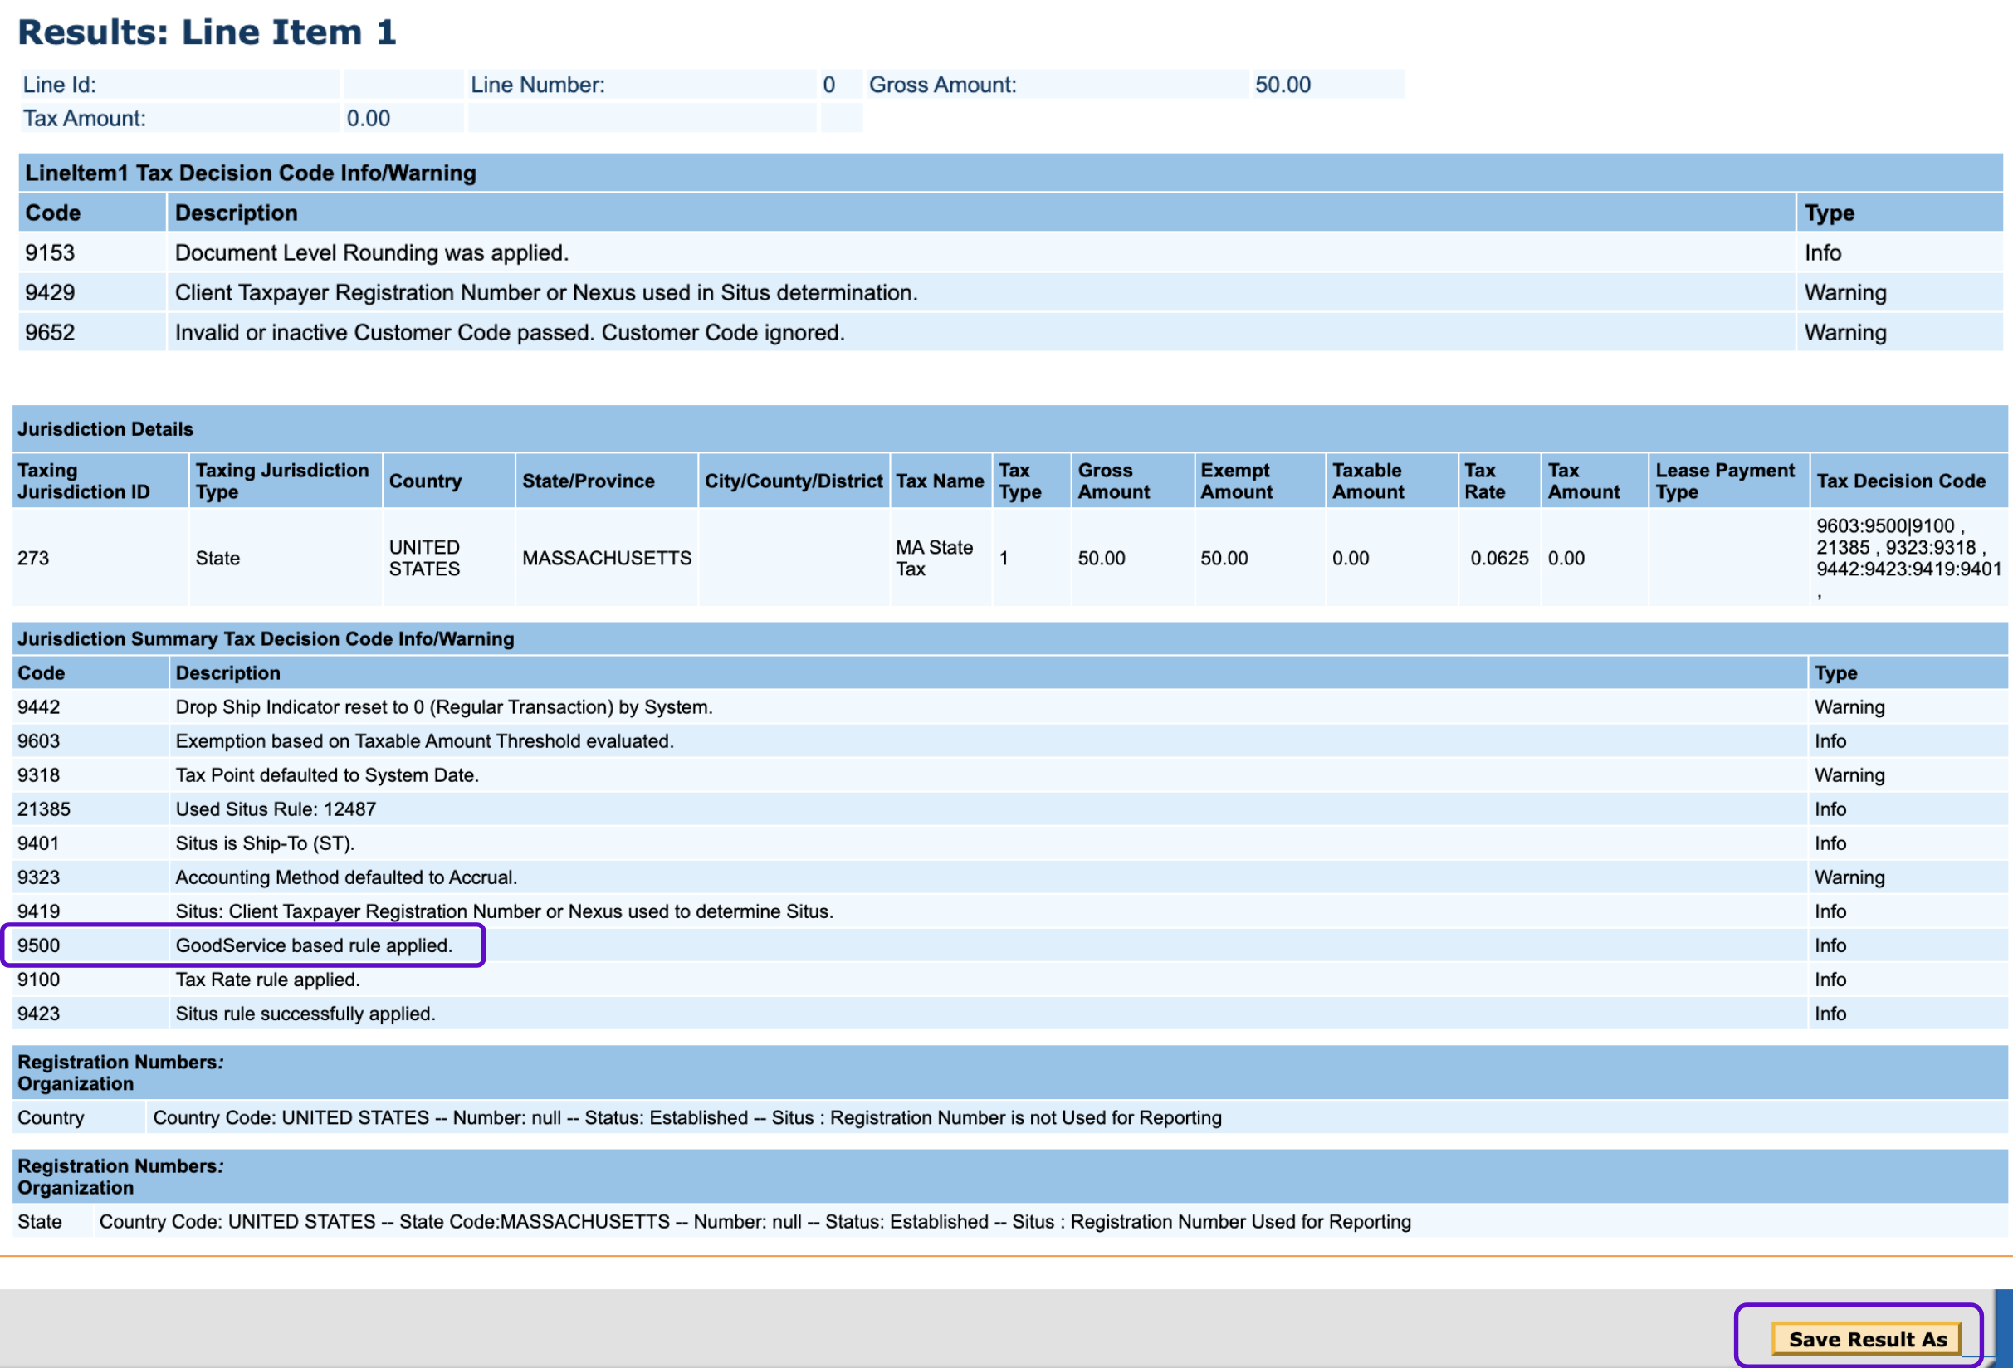
Task: Click code 9429 warning description
Action: pos(545,293)
